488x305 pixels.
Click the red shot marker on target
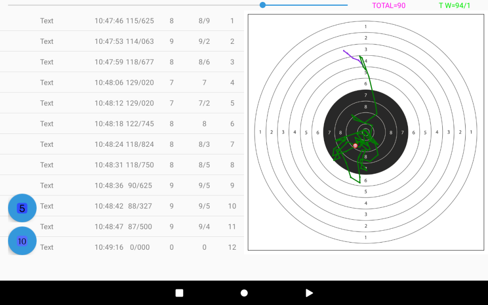355,146
